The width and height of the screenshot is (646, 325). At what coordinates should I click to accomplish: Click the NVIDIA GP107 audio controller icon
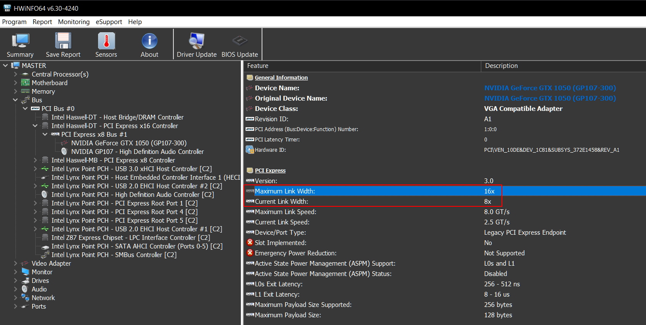point(65,151)
